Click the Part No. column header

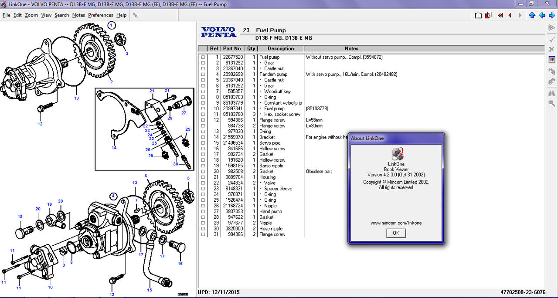click(232, 48)
